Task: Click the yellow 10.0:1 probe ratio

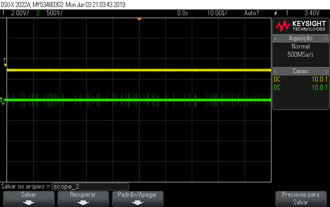Action: click(319, 79)
